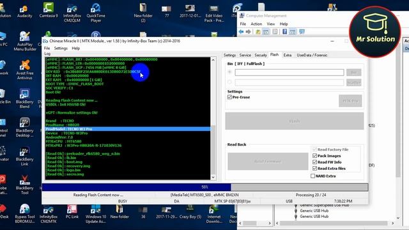Open Avast Free Antivirus icon
The image size is (409, 230).
[25, 70]
